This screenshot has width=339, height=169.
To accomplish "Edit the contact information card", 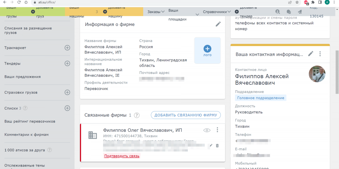I will 311,54.
